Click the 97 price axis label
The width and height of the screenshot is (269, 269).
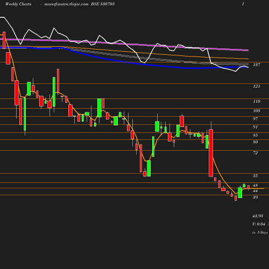[256, 119]
